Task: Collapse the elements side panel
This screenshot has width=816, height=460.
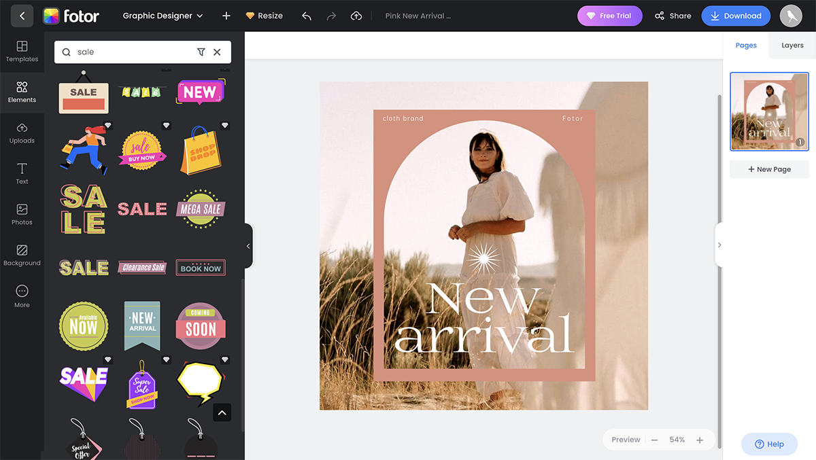Action: [248, 246]
